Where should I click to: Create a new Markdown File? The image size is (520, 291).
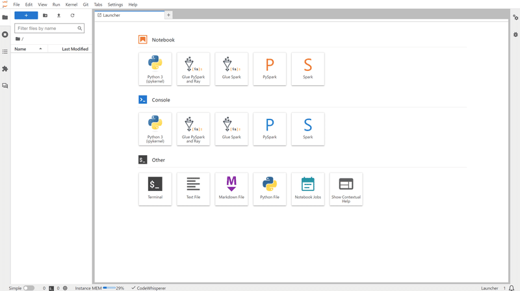pyautogui.click(x=231, y=189)
